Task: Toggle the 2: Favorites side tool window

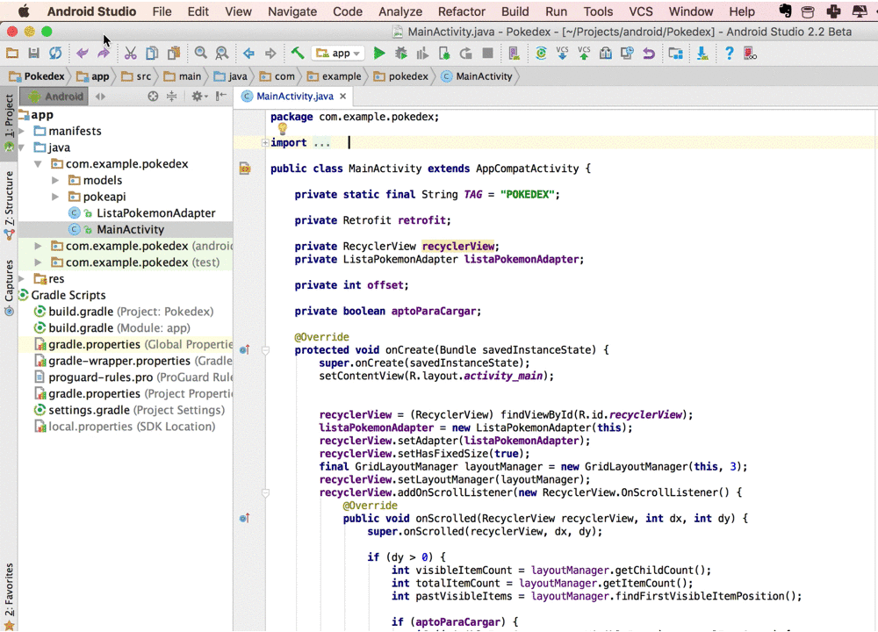Action: coord(9,595)
